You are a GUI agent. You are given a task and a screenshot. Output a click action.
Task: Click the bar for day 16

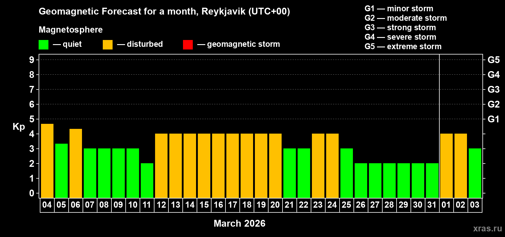(218, 166)
